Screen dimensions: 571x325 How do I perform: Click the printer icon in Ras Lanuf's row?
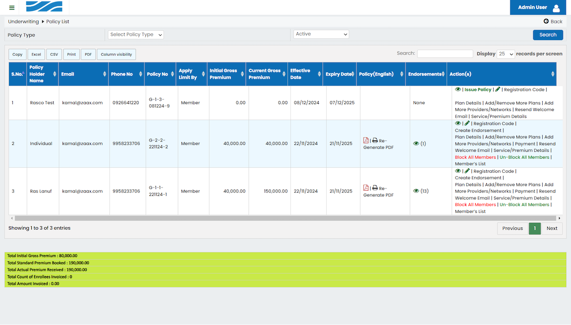[375, 188]
